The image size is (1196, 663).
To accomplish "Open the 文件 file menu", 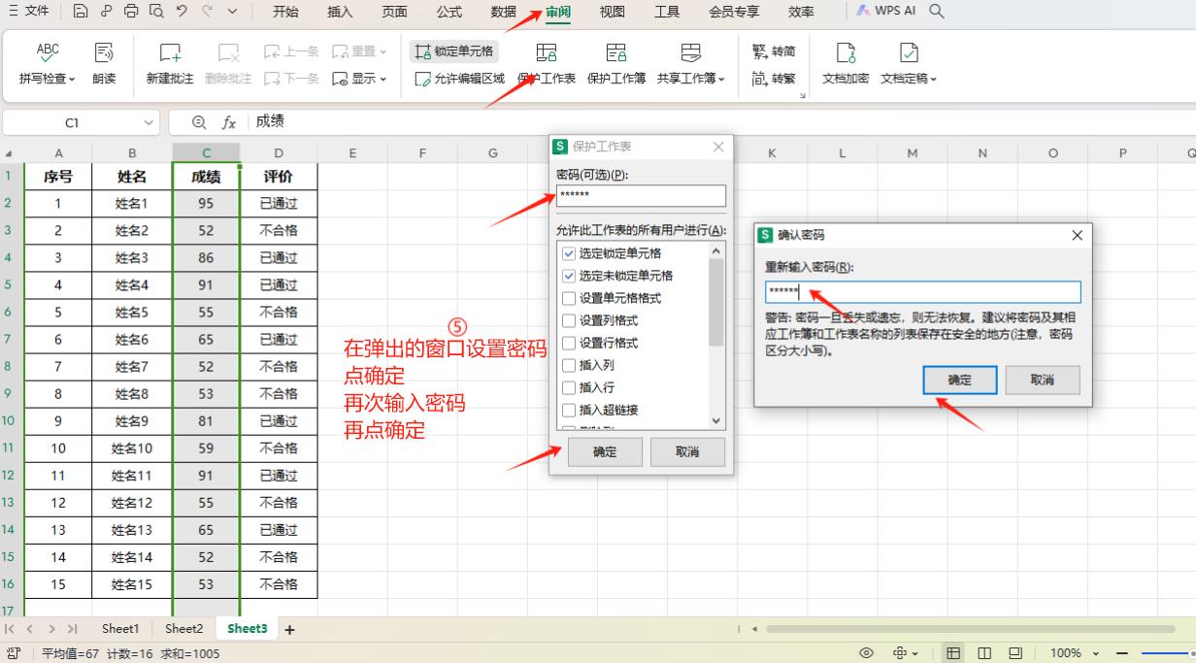I will pyautogui.click(x=29, y=12).
